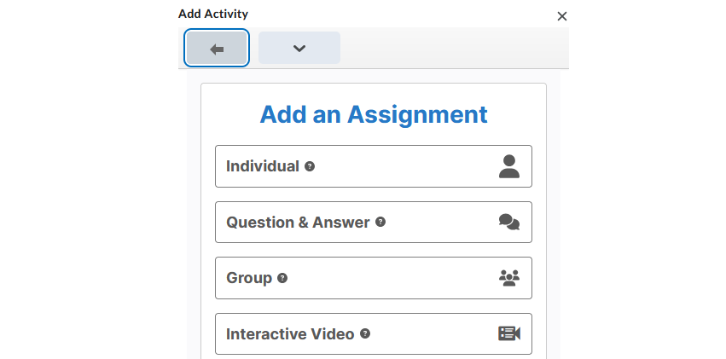Click the Interactive Video label text
Viewport: 726px width, 359px height.
click(x=290, y=334)
